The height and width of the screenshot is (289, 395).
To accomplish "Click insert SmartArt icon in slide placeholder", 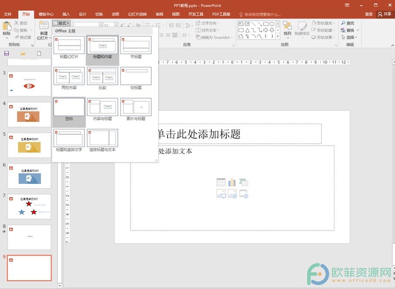I will pos(243,182).
